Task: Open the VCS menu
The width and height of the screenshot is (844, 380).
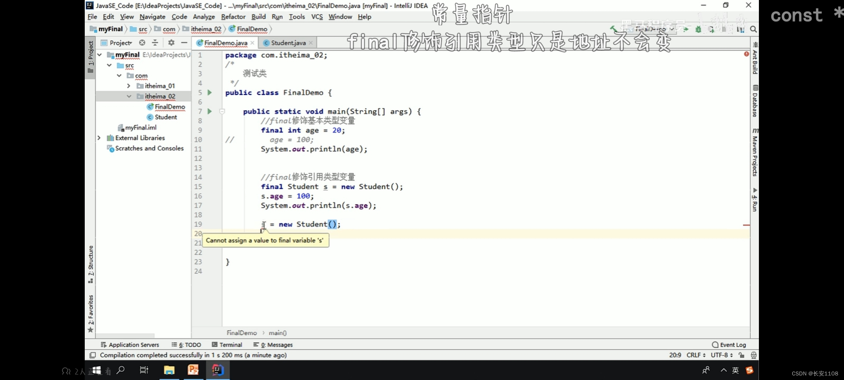Action: (x=317, y=17)
